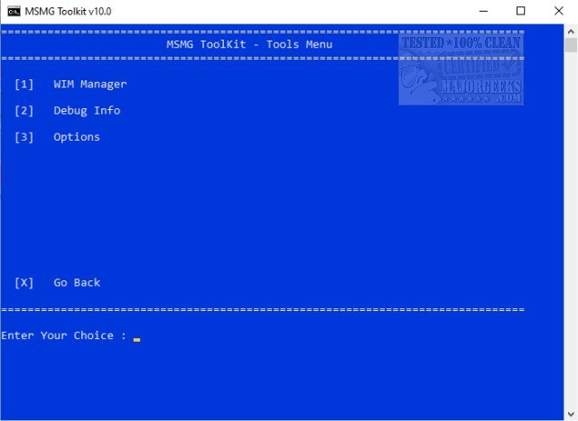Click the Debug Info menu entry
Screen dimensions: 578x421
87,111
